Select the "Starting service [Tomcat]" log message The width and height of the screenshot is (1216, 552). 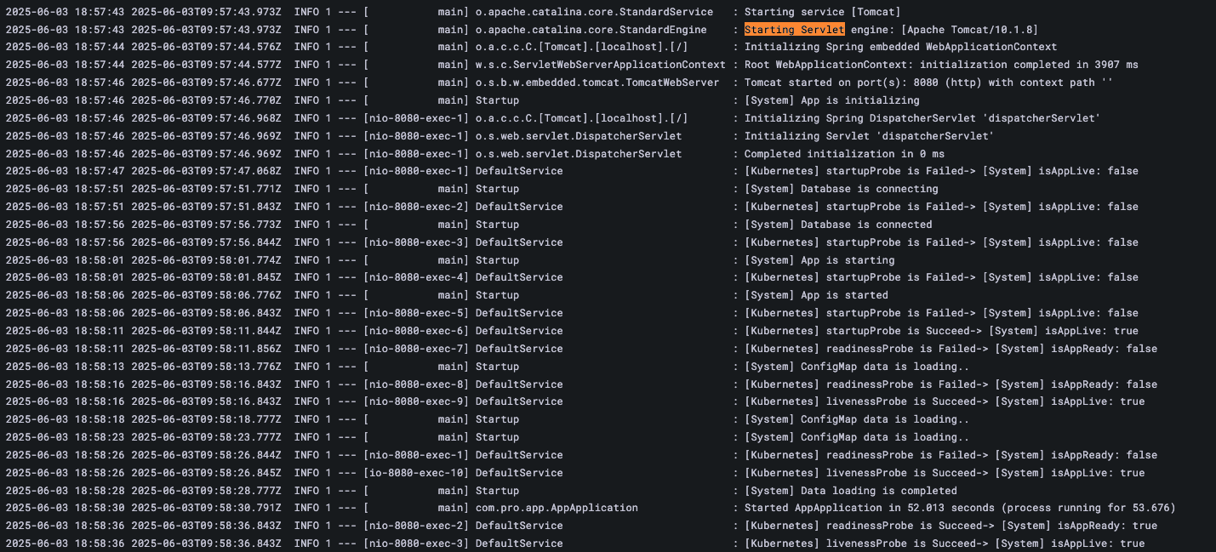tap(822, 12)
